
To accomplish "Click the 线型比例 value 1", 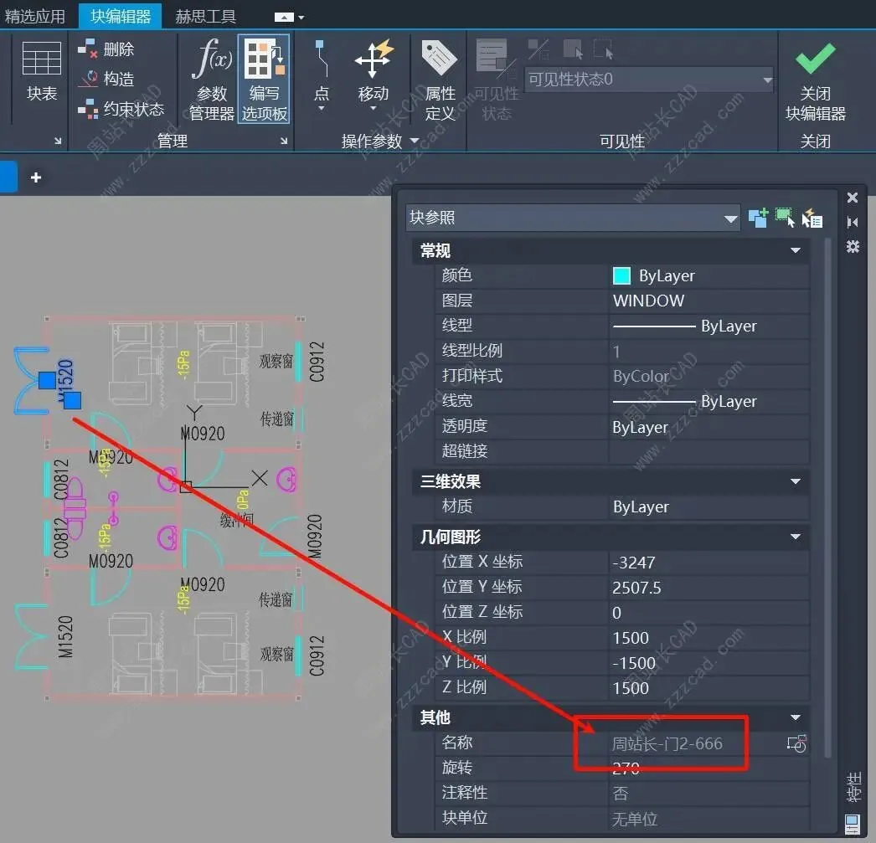I will pyautogui.click(x=709, y=351).
